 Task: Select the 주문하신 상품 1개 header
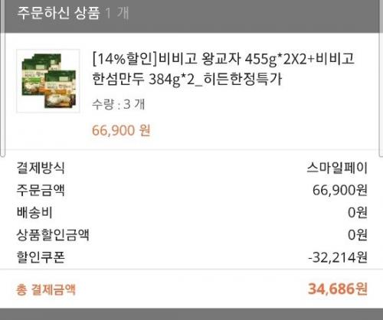(x=73, y=13)
